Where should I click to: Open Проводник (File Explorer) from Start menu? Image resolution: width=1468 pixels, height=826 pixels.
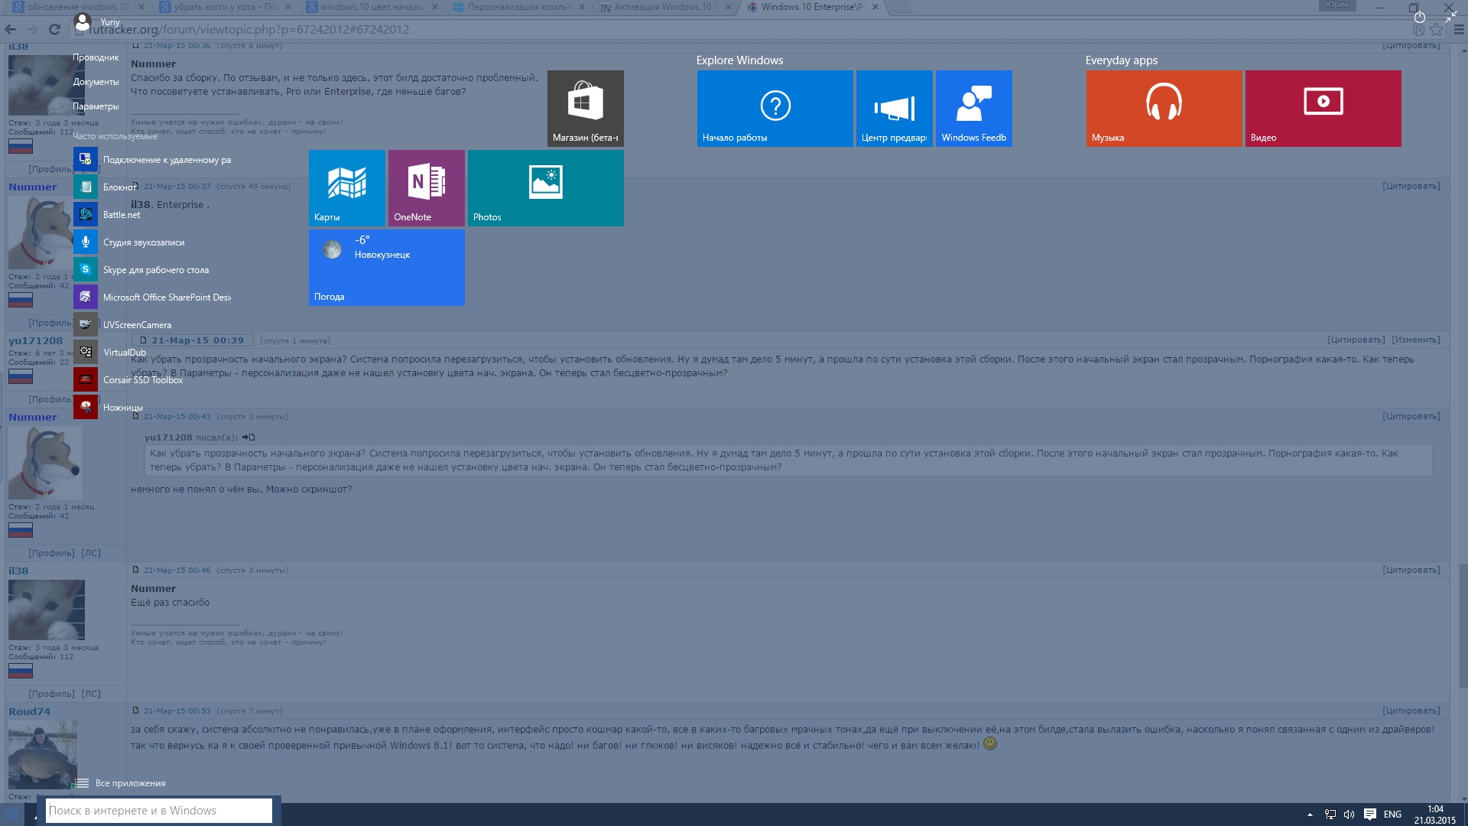pos(96,57)
